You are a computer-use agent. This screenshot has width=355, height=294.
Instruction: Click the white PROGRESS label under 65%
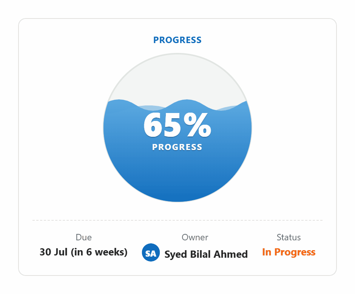177,147
